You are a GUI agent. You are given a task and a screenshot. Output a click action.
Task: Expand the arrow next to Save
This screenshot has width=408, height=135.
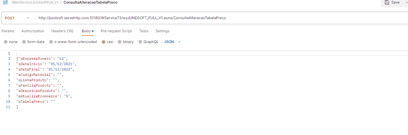[x=406, y=3]
